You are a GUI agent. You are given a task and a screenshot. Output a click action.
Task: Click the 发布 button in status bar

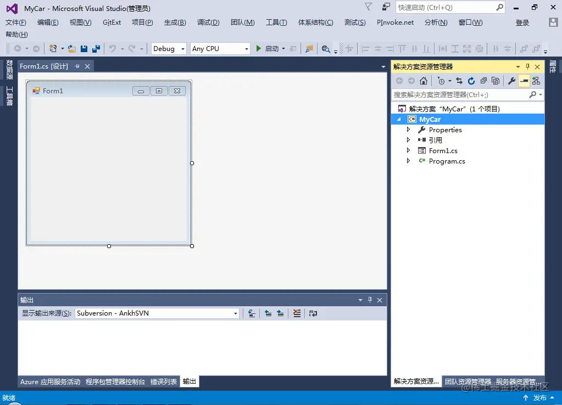click(x=540, y=397)
